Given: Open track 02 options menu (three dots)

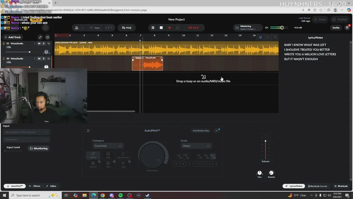Looking at the screenshot, I should click(x=34, y=59).
